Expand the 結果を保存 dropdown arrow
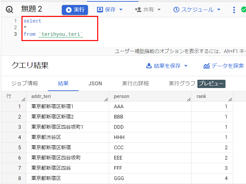The height and width of the screenshot is (184, 246). 186,66
